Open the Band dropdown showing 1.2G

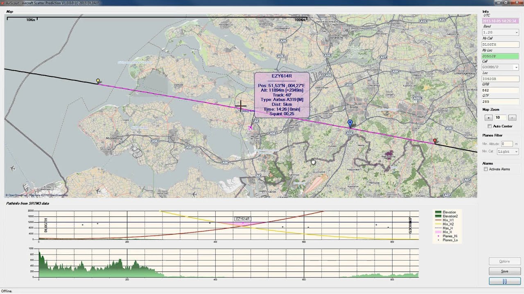pos(500,32)
